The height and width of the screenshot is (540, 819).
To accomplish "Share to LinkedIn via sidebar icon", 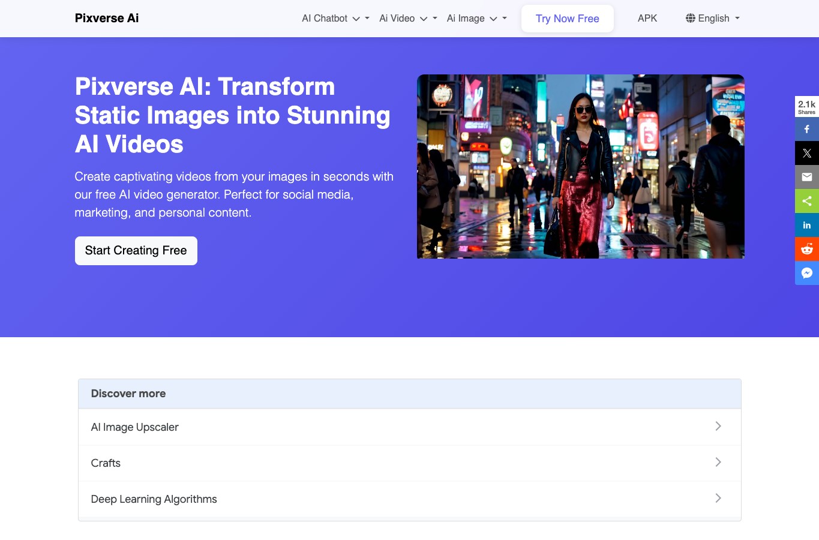I will coord(807,225).
